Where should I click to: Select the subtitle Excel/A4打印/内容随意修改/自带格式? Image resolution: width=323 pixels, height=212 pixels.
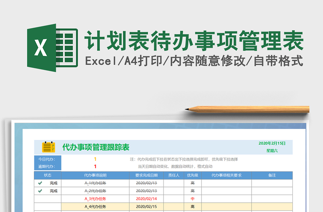click(194, 61)
